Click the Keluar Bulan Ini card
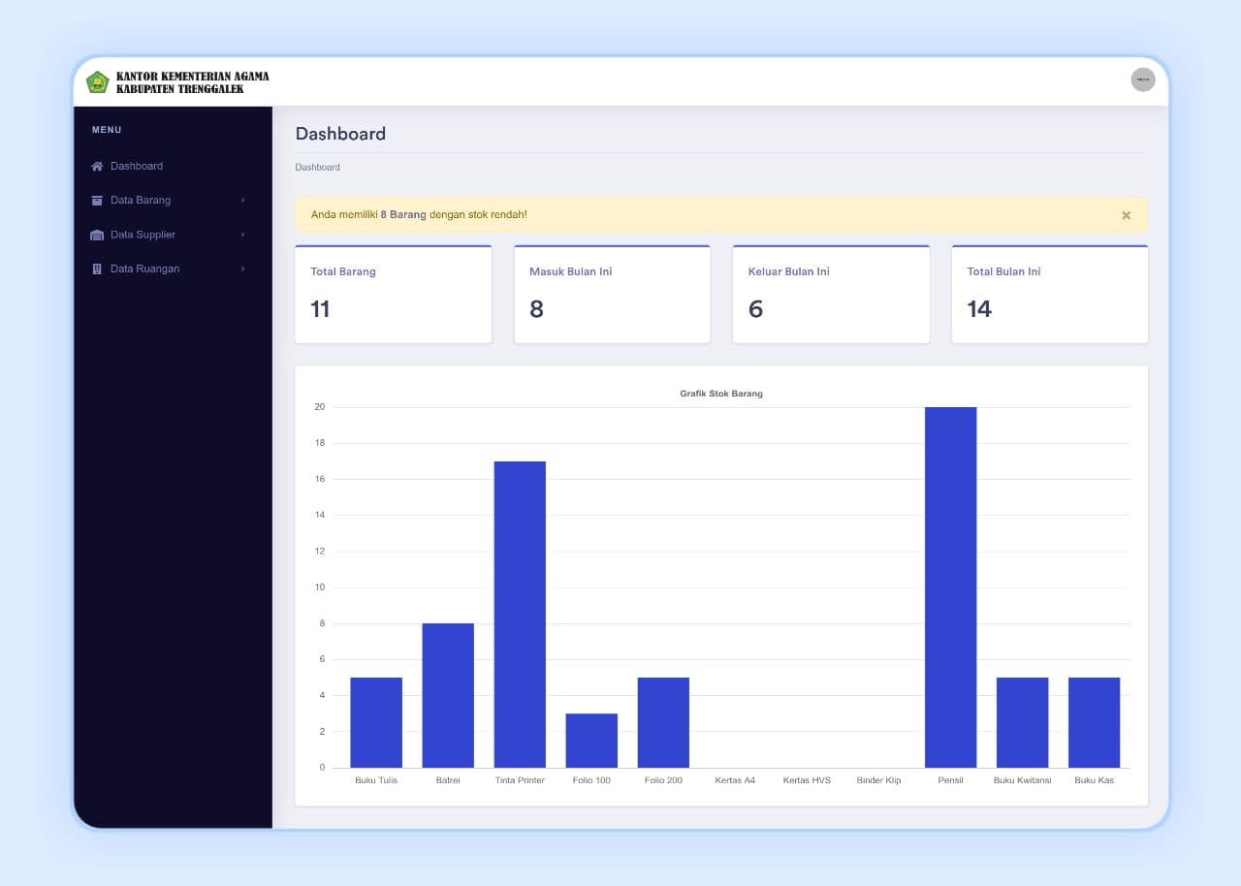The height and width of the screenshot is (886, 1241). pyautogui.click(x=831, y=294)
